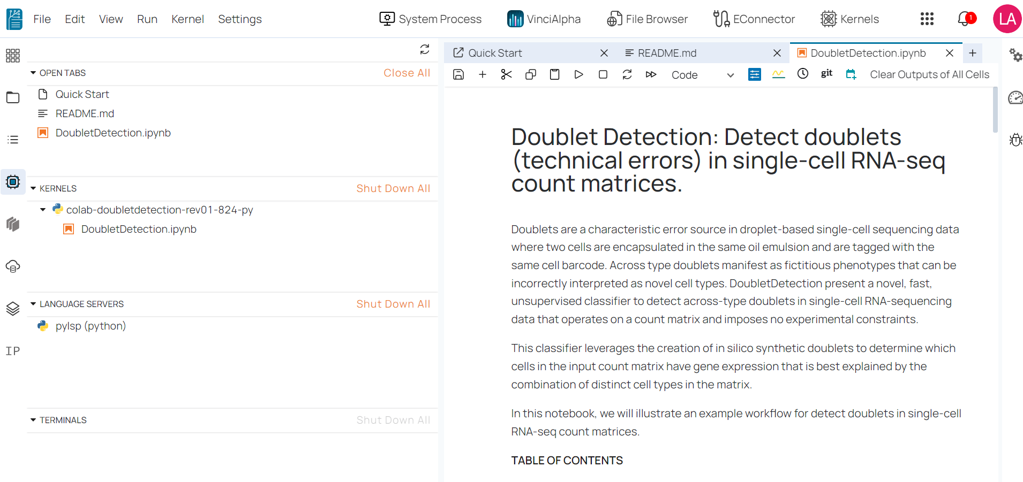Paste cell from clipboard
Screen dimensions: 1023x482
[555, 74]
